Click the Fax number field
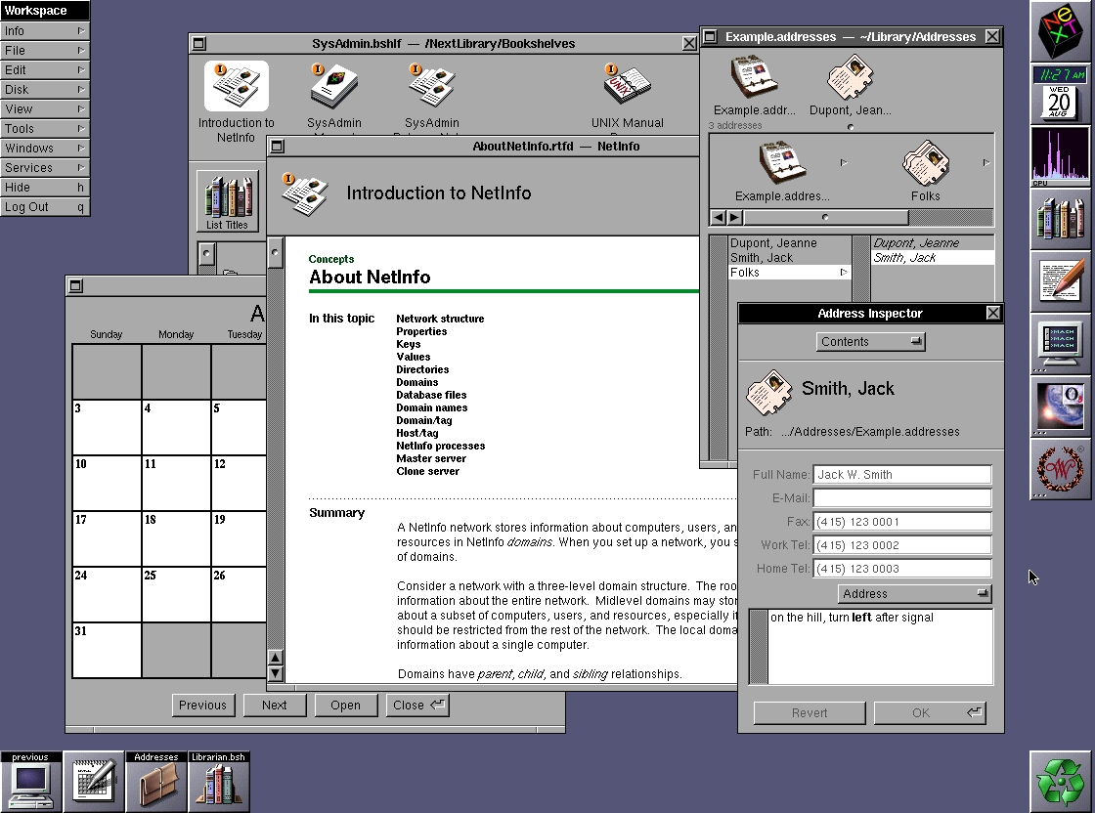 point(902,522)
